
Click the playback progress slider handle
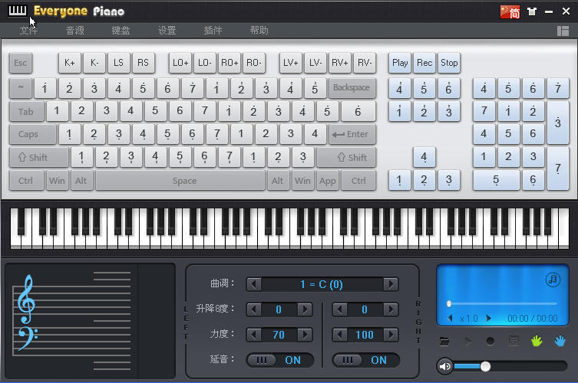tap(449, 304)
